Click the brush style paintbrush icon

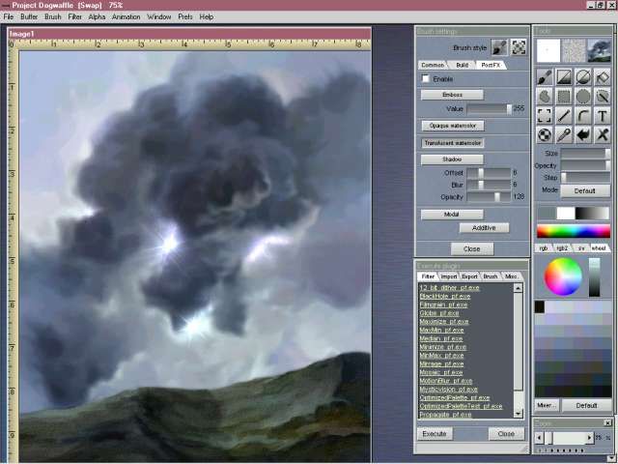point(499,46)
